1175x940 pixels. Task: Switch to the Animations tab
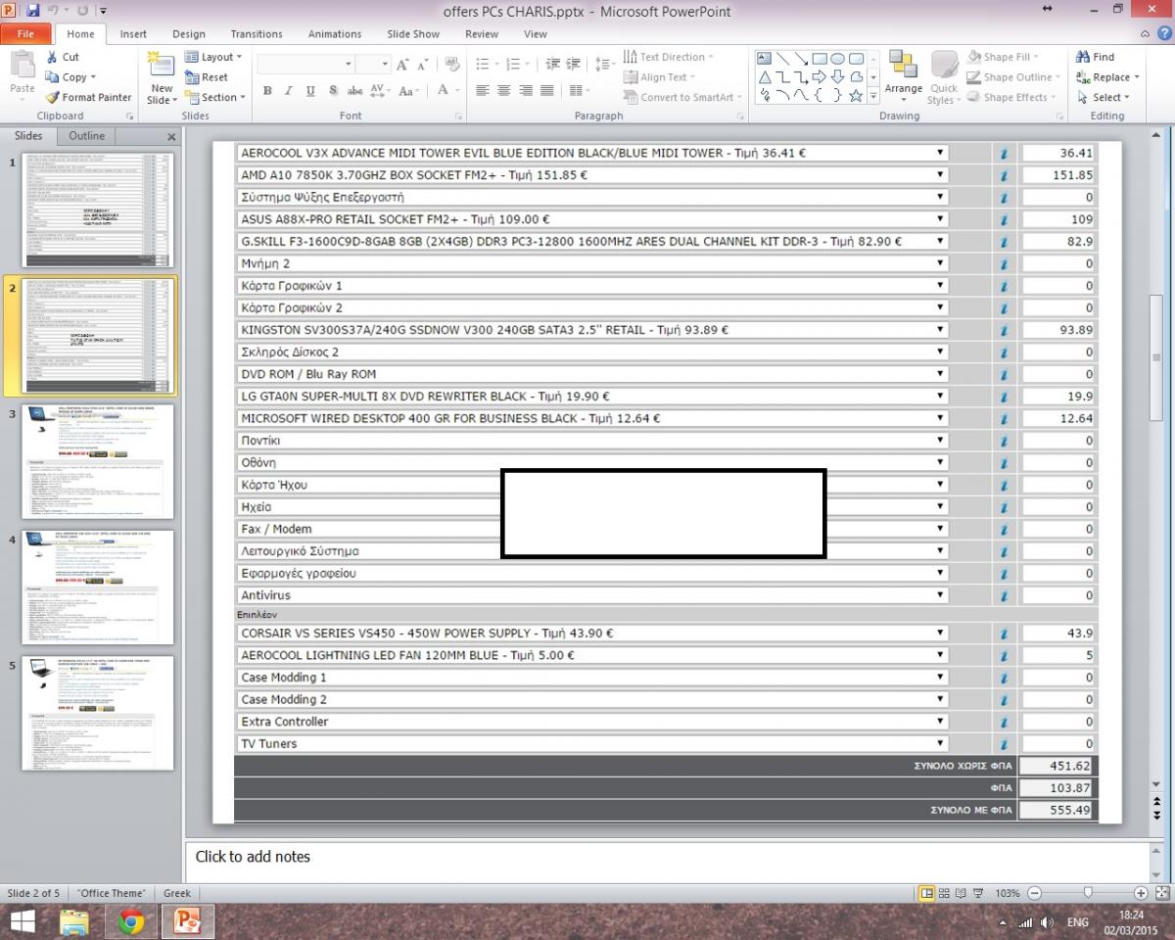point(335,33)
